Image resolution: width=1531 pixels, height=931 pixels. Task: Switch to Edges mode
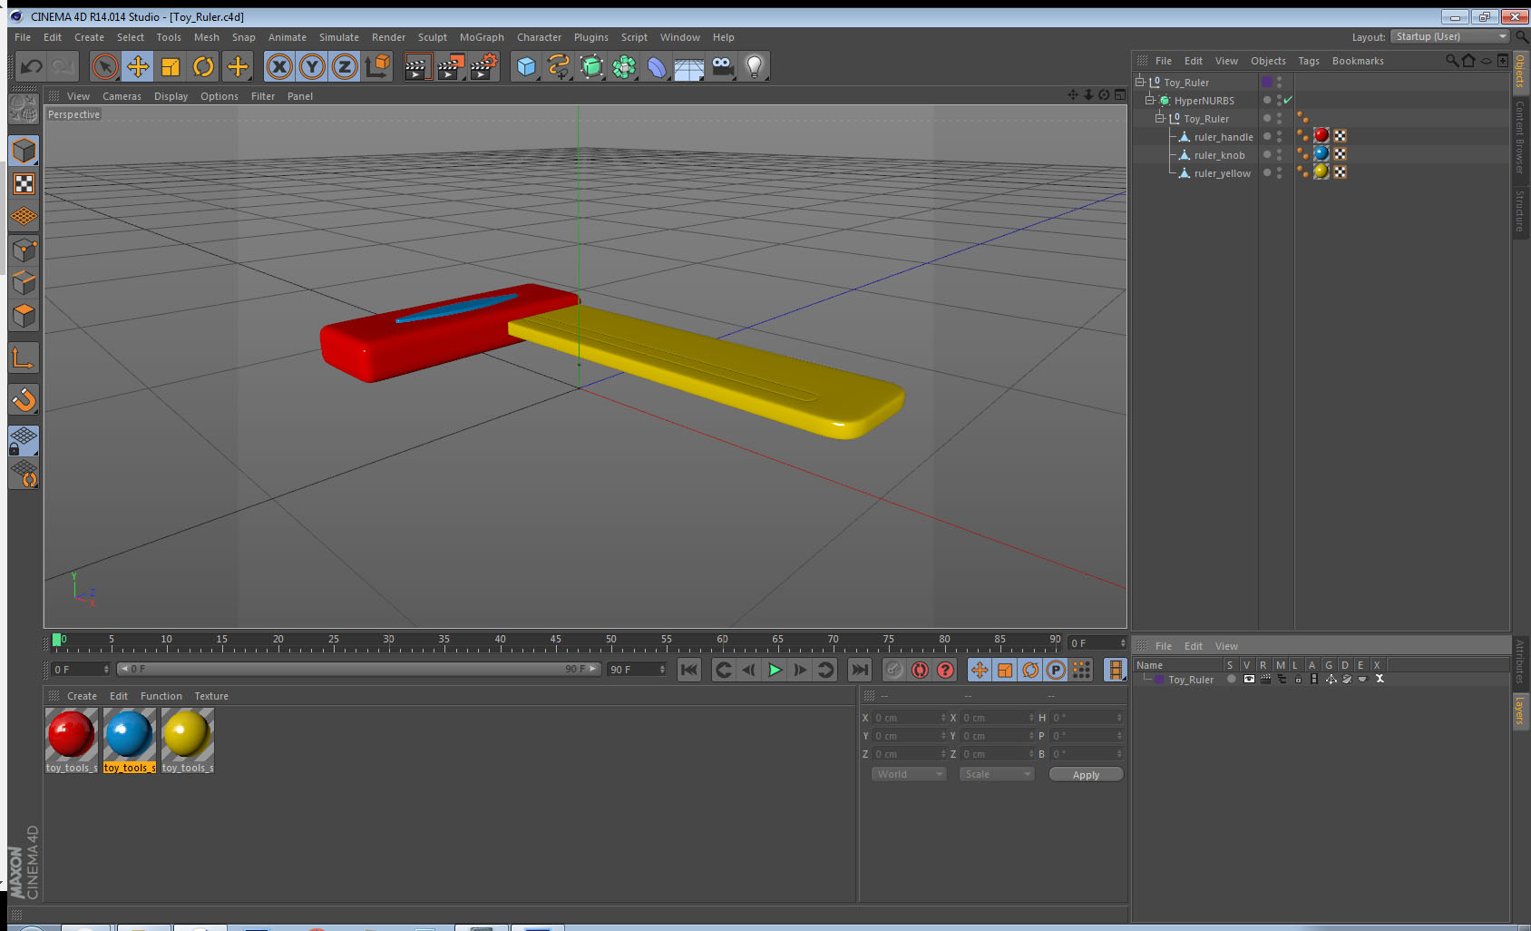click(24, 282)
